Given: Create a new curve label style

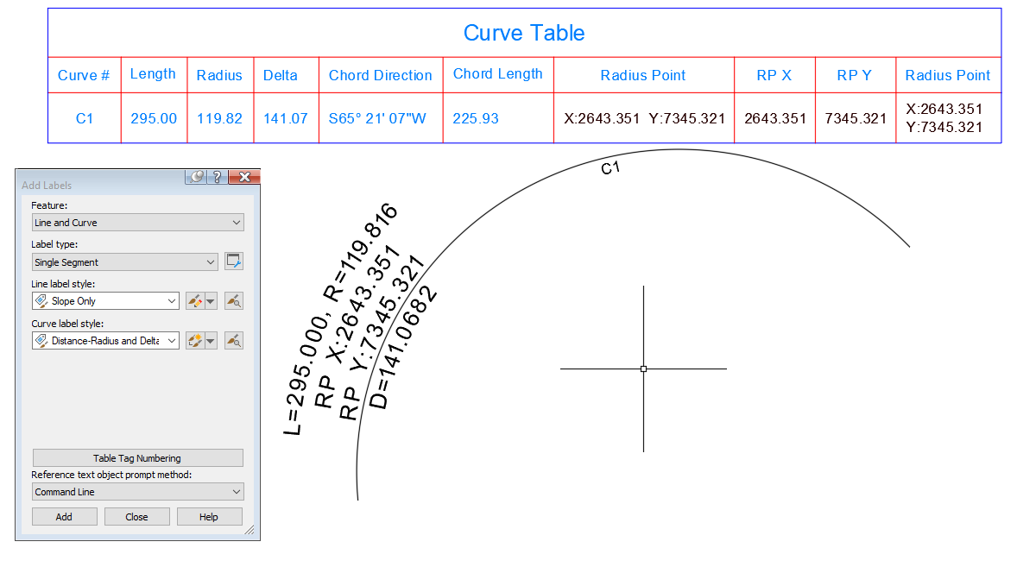Looking at the screenshot, I should pos(195,340).
